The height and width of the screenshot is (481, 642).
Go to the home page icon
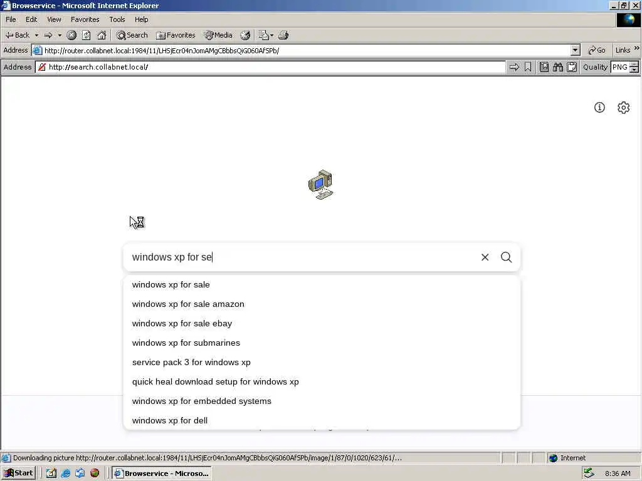(102, 35)
